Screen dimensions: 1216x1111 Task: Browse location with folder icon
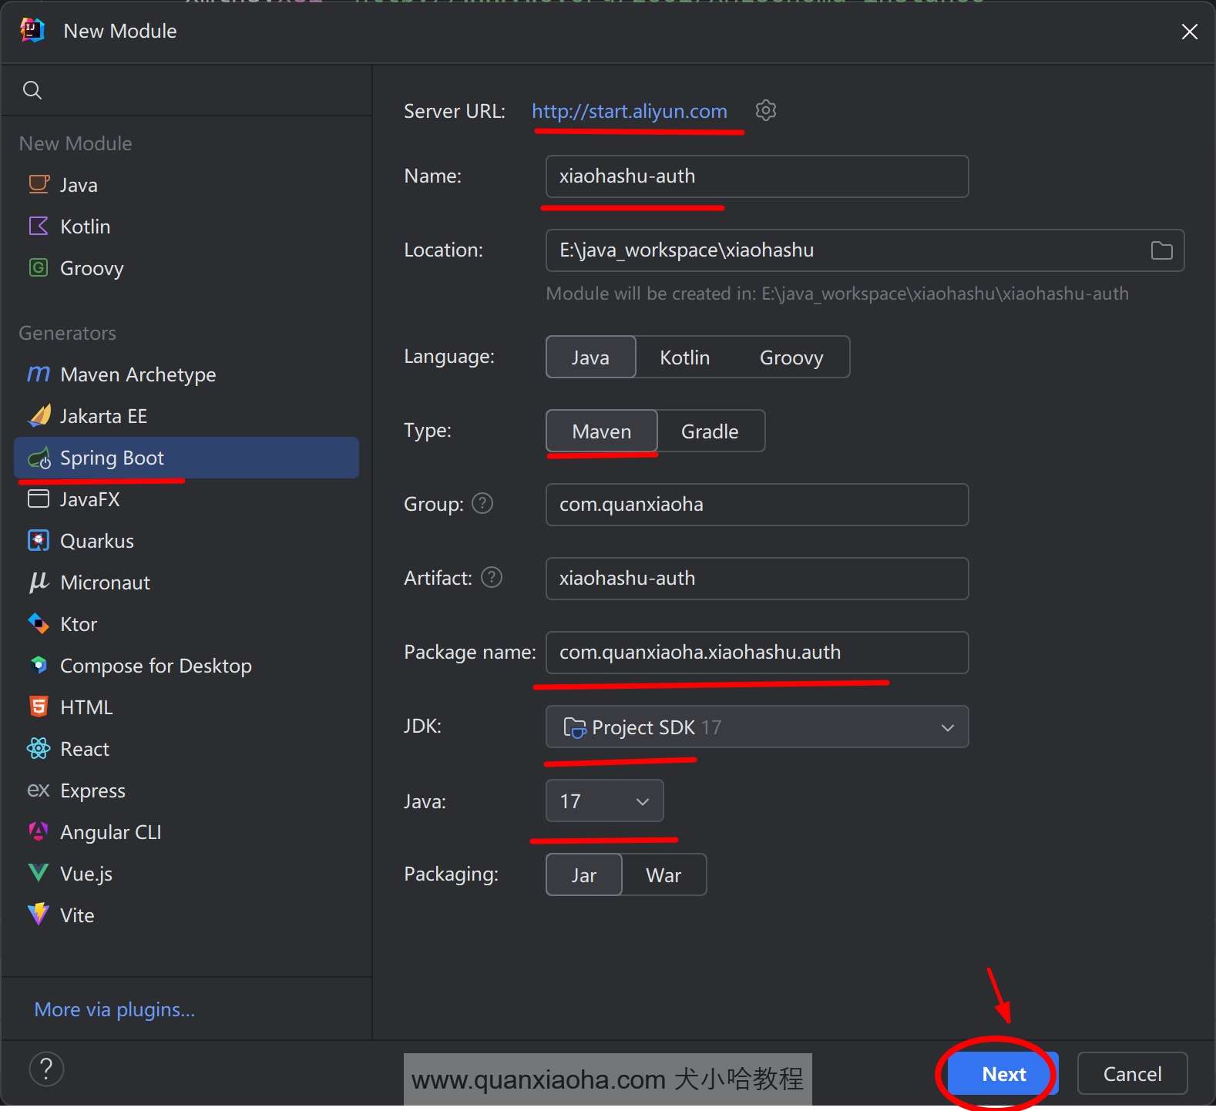[x=1161, y=250]
